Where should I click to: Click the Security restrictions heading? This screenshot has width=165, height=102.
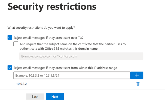[52, 7]
